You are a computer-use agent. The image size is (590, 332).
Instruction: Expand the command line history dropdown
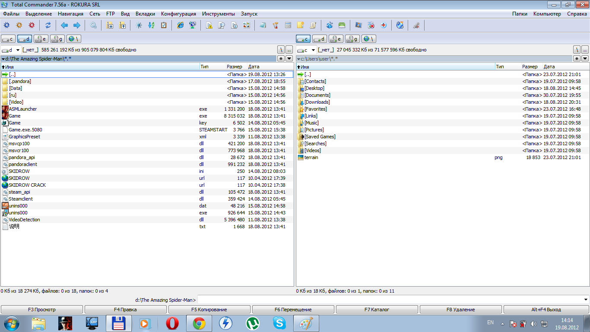586,300
